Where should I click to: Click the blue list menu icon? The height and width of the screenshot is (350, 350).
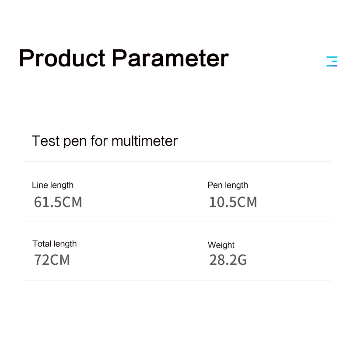coord(332,61)
